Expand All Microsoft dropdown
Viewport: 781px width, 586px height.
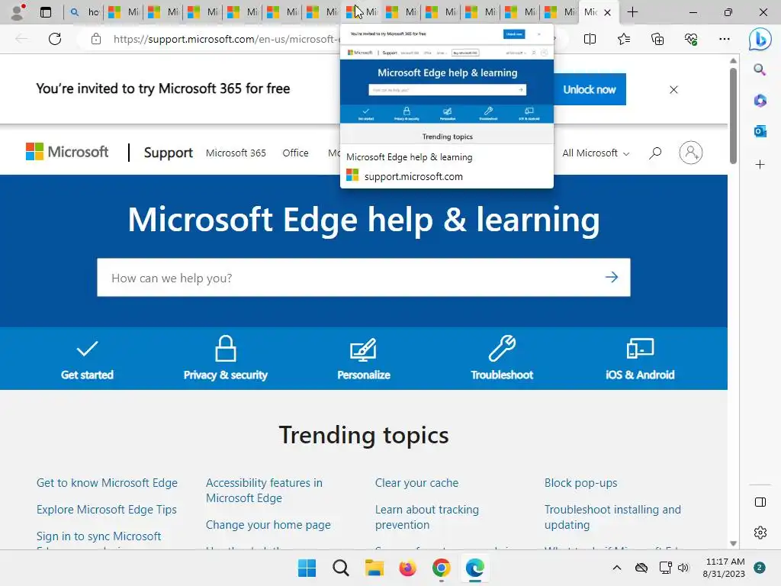click(596, 153)
